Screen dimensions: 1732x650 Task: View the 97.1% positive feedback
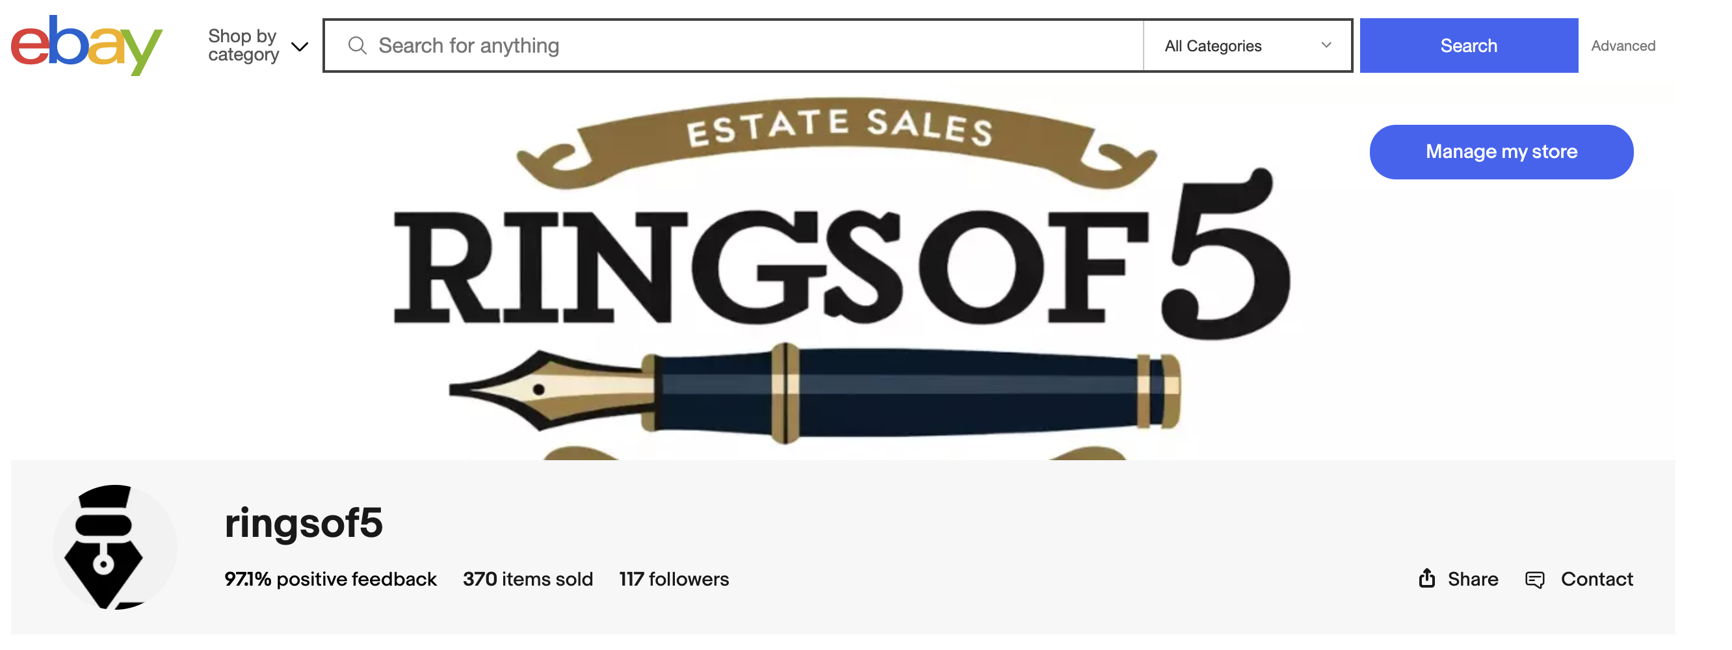(330, 578)
